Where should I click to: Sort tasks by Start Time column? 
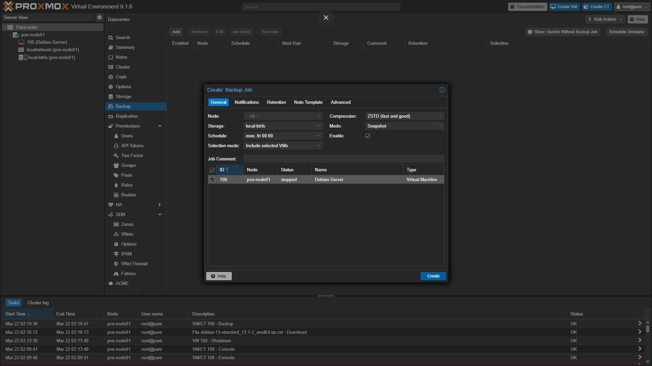[x=27, y=314]
